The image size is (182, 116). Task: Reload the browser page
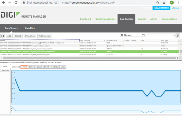pyautogui.click(x=16, y=2)
